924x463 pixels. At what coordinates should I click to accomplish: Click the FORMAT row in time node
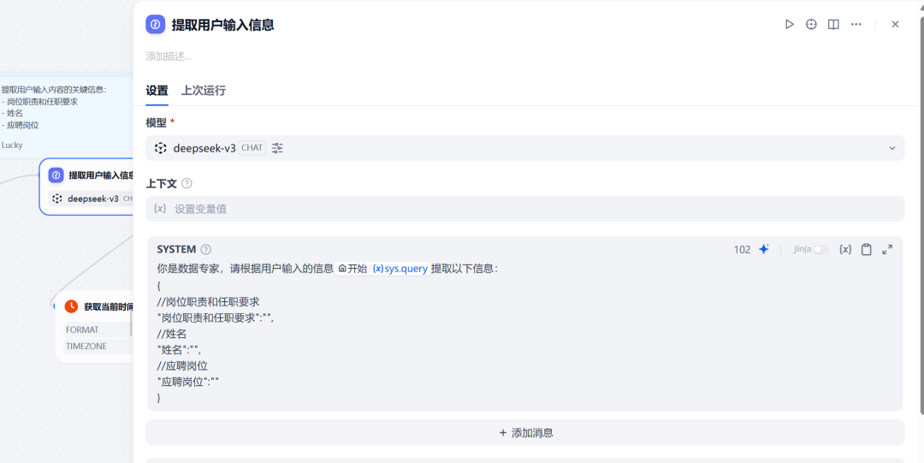coord(98,329)
